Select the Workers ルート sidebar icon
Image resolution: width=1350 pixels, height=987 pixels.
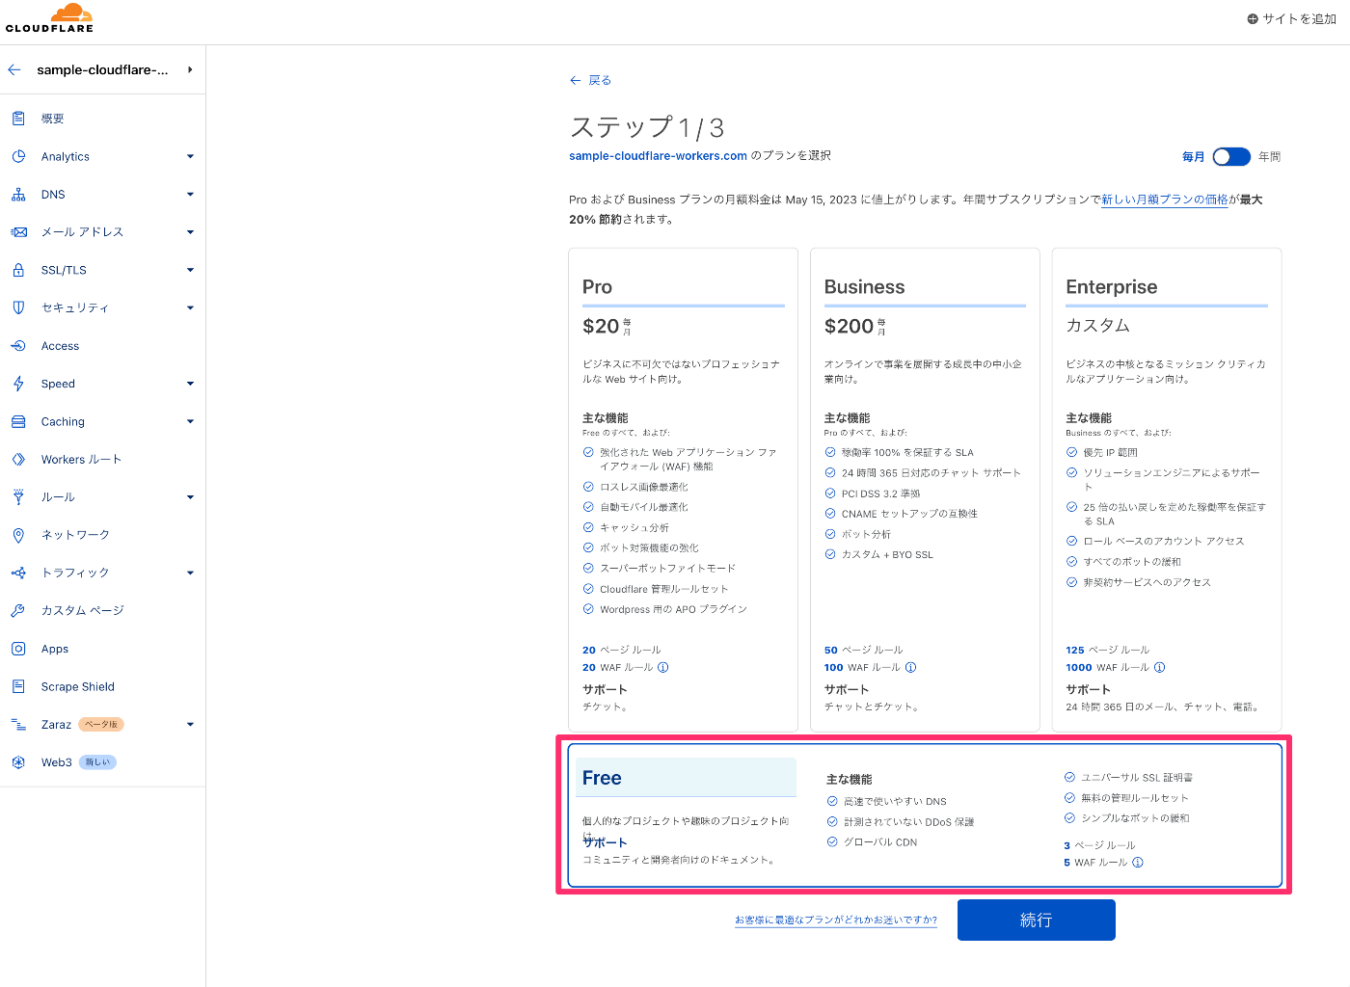click(18, 459)
